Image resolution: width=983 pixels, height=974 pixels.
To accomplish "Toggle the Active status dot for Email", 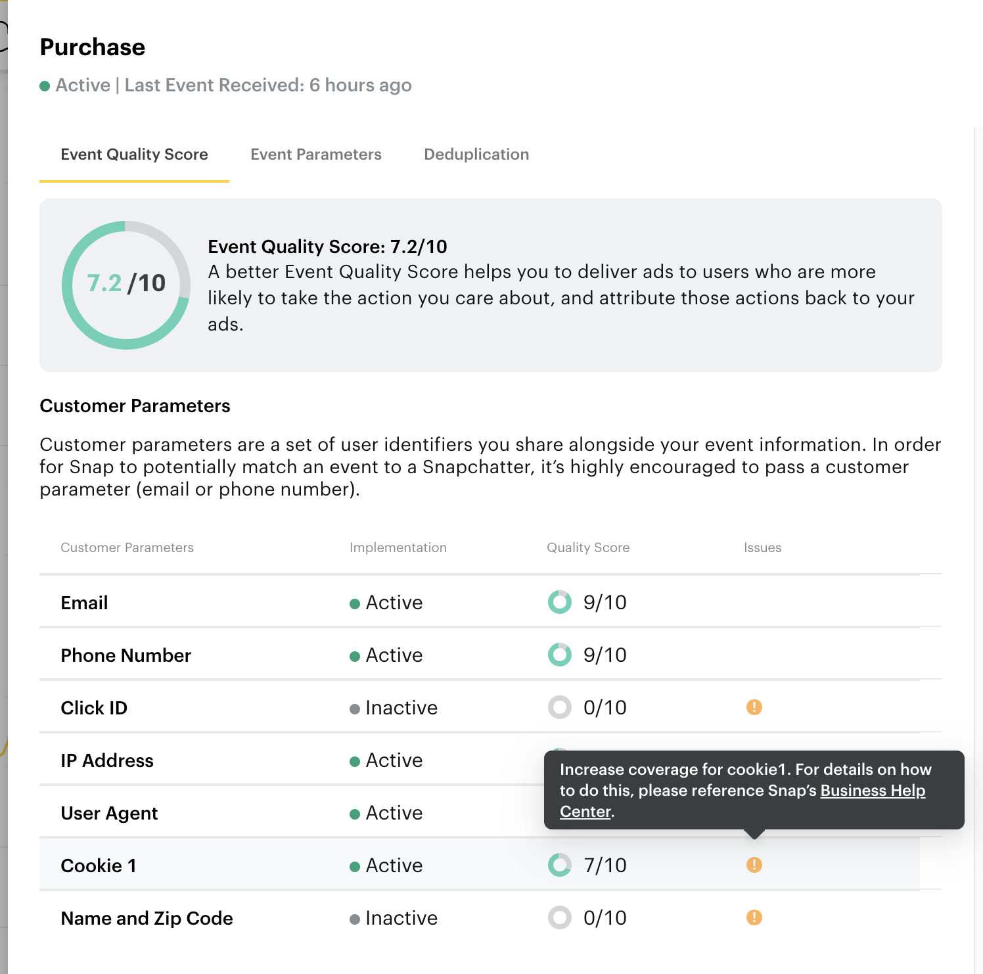I will coord(355,603).
